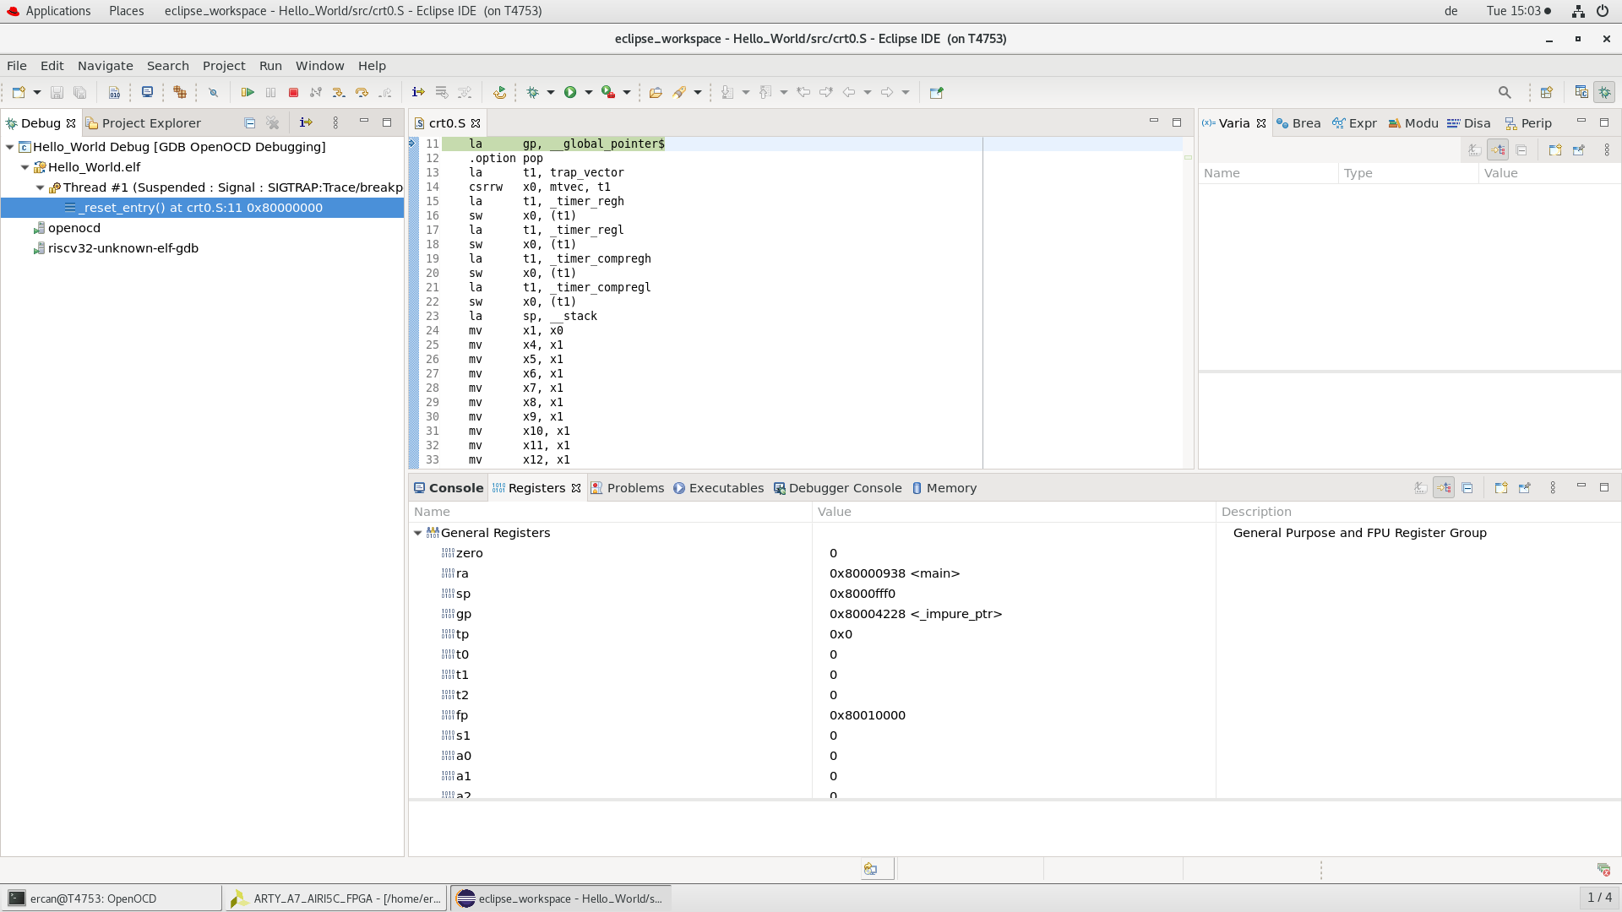Image resolution: width=1622 pixels, height=912 pixels.
Task: Close the Registers view tab
Action: click(576, 488)
